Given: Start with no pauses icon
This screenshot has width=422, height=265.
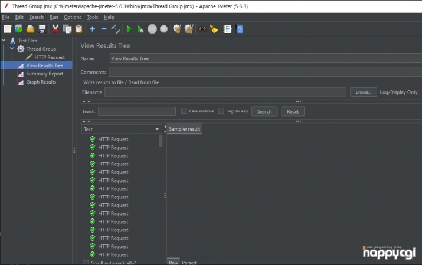Looking at the screenshot, I should (140, 29).
